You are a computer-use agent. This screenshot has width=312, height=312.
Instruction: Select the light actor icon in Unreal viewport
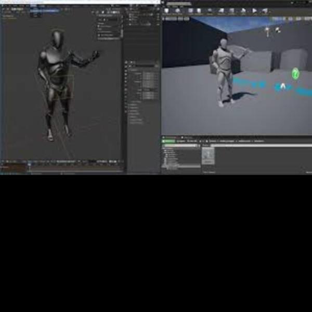point(267,31)
